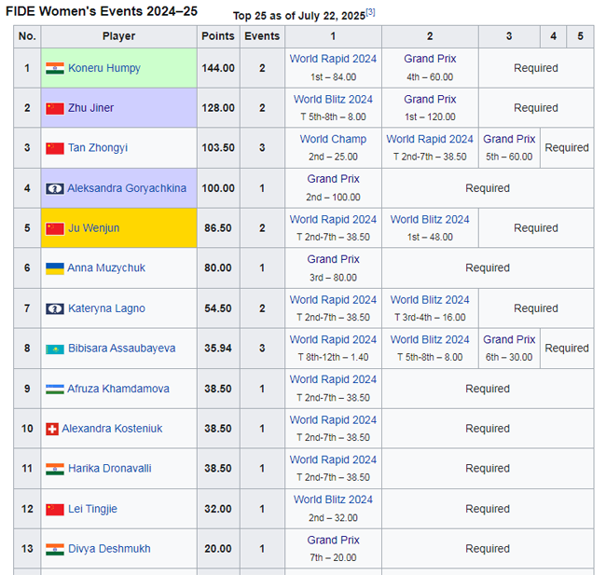
Task: Click the India flag beside Koneru Humpy
Action: (x=55, y=68)
